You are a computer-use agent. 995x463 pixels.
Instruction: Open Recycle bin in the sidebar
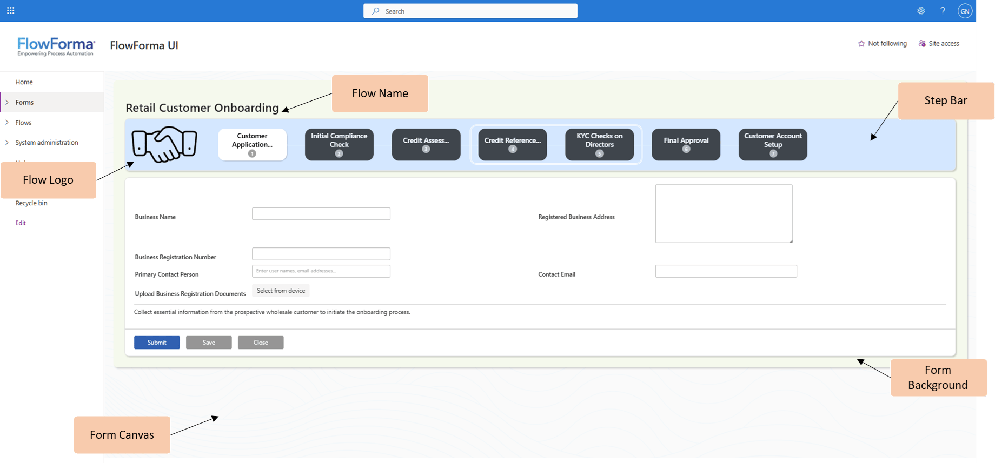(31, 203)
